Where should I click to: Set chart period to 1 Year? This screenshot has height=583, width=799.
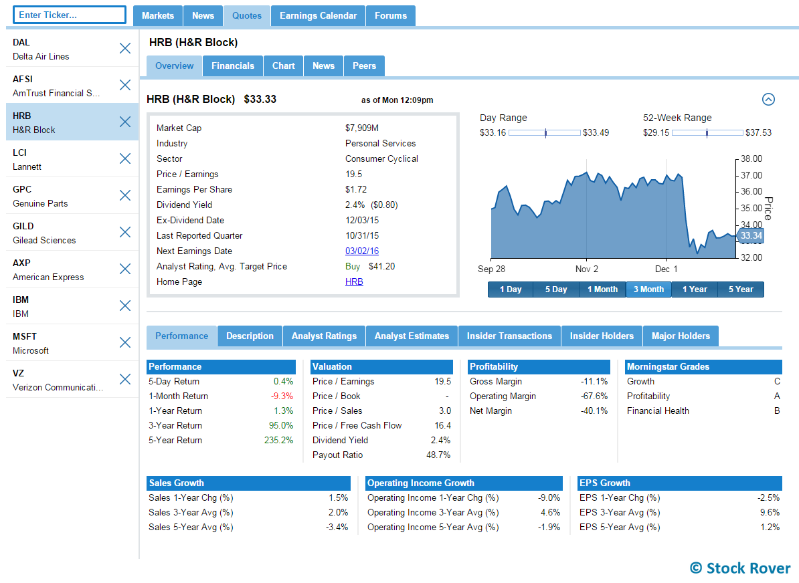pos(695,289)
